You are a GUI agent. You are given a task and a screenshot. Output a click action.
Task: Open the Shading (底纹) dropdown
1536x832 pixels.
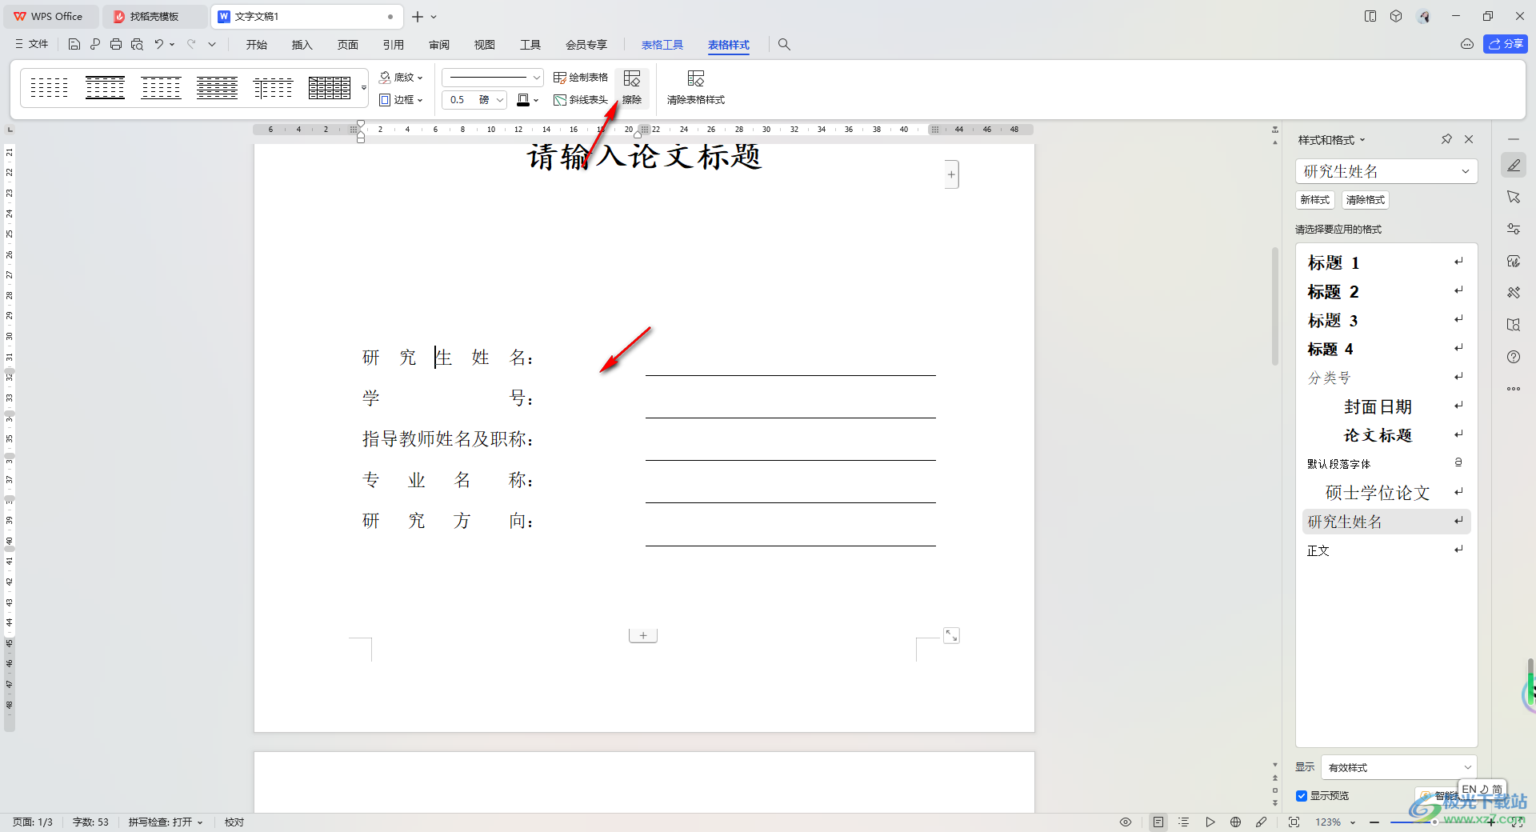coord(401,78)
